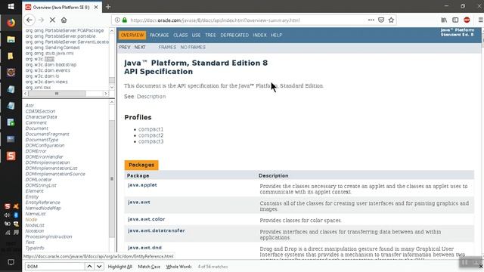Open the TREE navigation item

210,36
